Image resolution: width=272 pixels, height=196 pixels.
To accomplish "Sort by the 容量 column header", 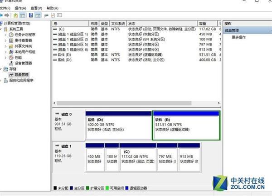I will (202, 23).
